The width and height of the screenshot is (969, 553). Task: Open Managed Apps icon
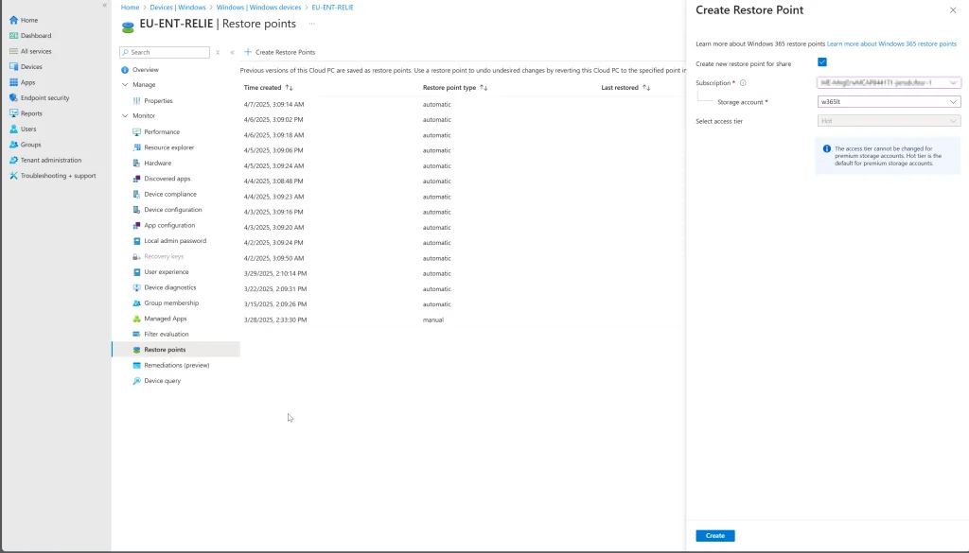click(x=136, y=319)
